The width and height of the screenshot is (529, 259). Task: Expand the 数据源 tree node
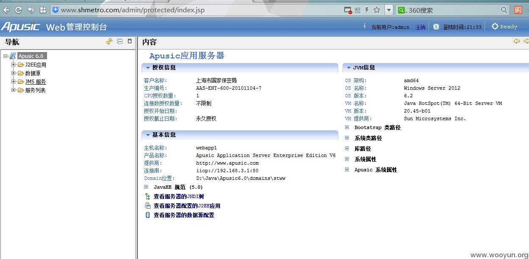tap(14, 73)
